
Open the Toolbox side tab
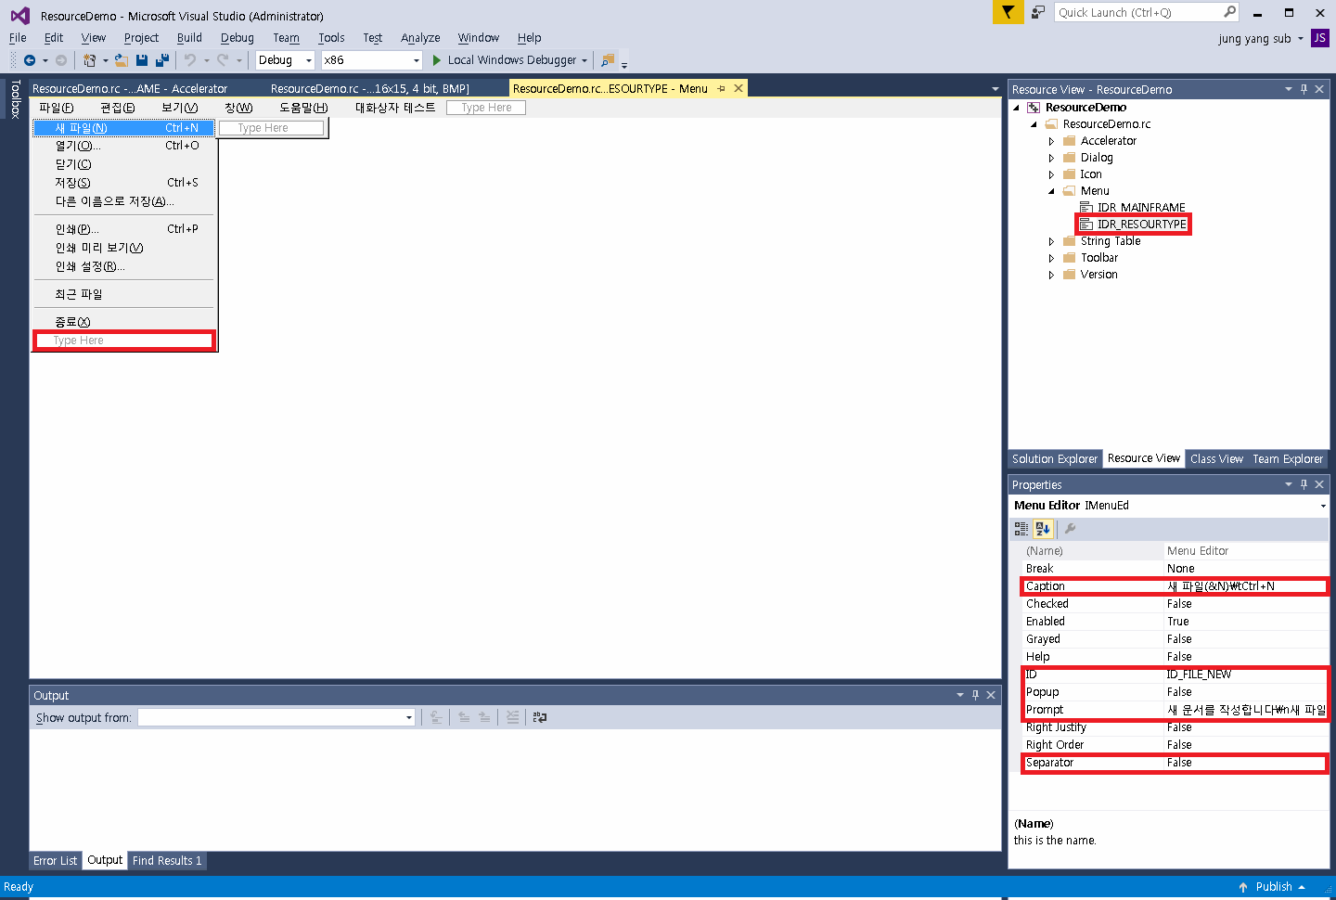(15, 99)
